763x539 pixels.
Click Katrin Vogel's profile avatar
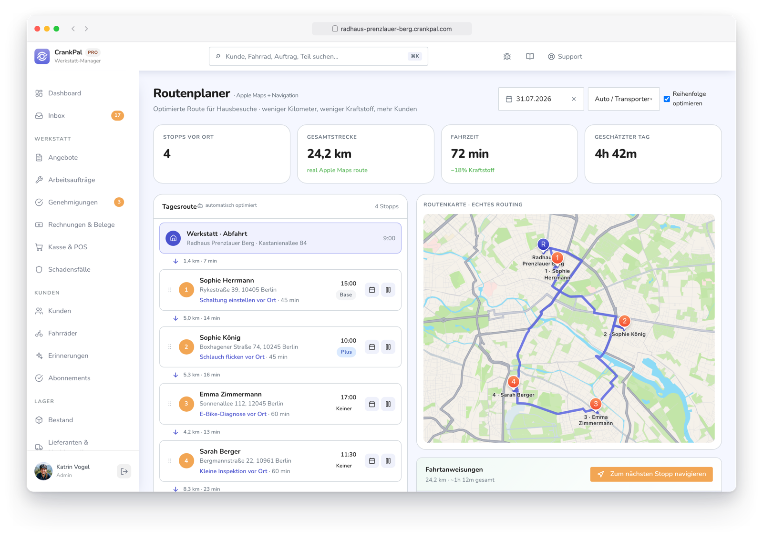[43, 471]
